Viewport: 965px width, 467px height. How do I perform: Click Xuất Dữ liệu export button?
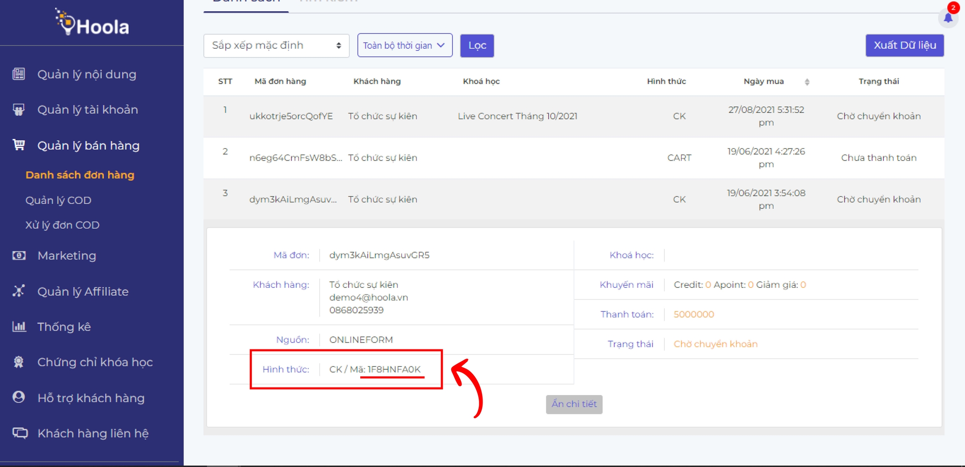(x=904, y=45)
